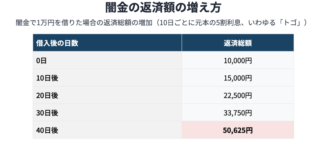Click the 0日 row label
The image size is (317, 141).
click(107, 60)
